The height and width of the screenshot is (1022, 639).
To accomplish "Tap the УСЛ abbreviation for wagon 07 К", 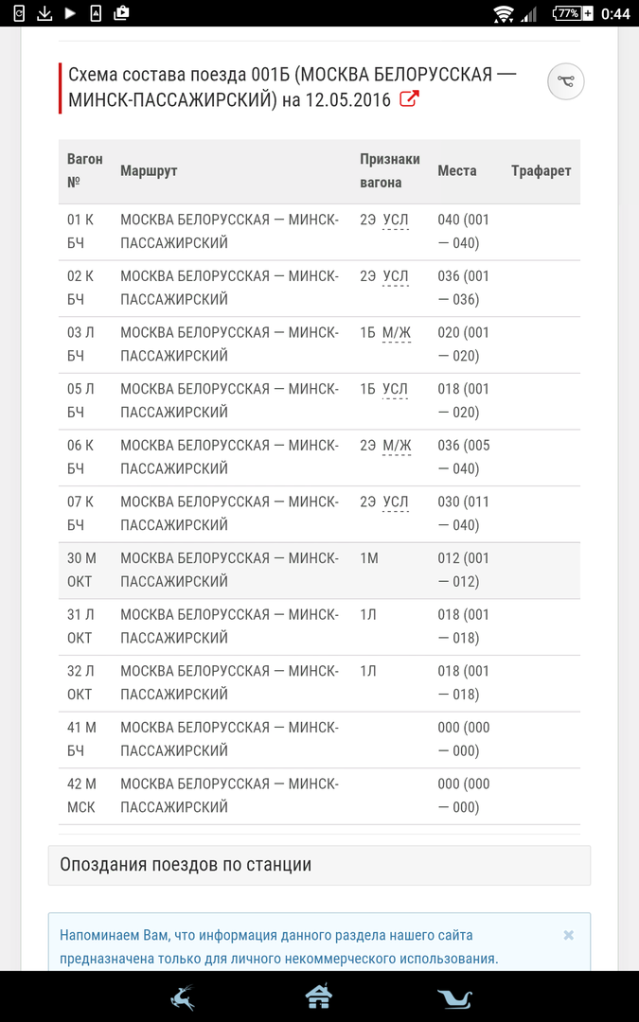I will click(396, 502).
